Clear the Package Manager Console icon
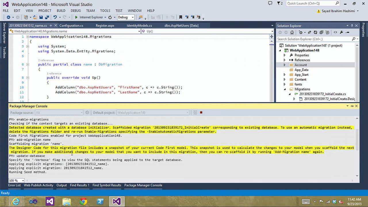The width and height of the screenshot is (368, 207). [195, 112]
